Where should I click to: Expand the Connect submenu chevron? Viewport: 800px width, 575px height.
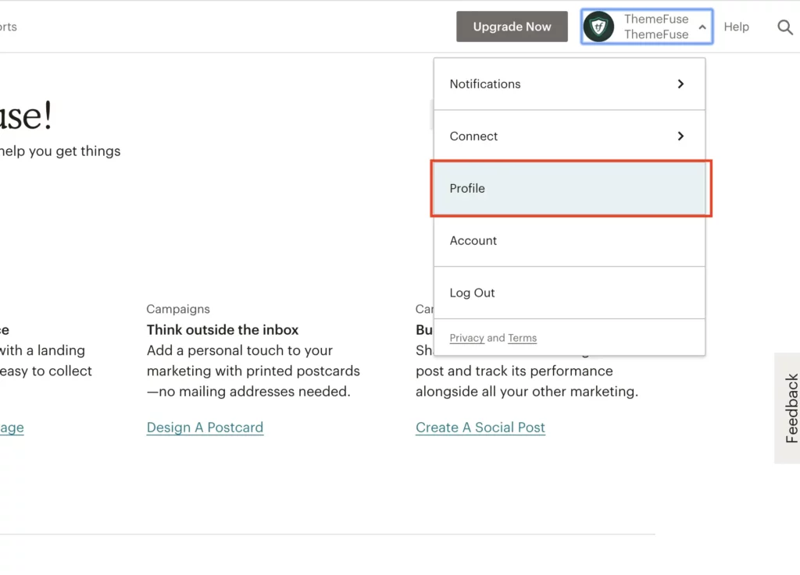coord(680,136)
